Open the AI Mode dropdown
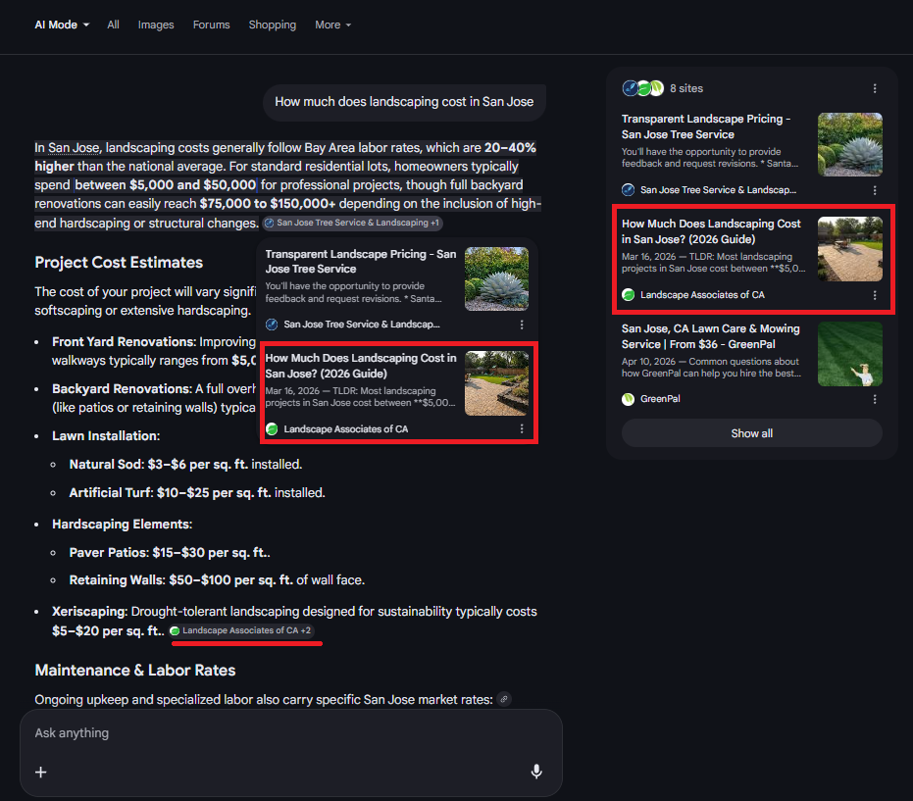Screen dimensions: 913x801 (62, 25)
